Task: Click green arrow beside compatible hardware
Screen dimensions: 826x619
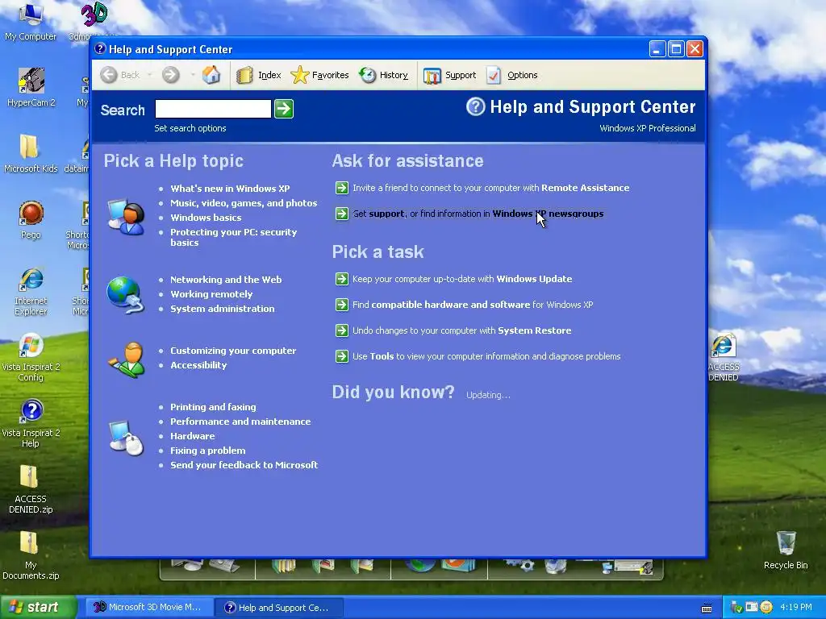Action: 342,305
